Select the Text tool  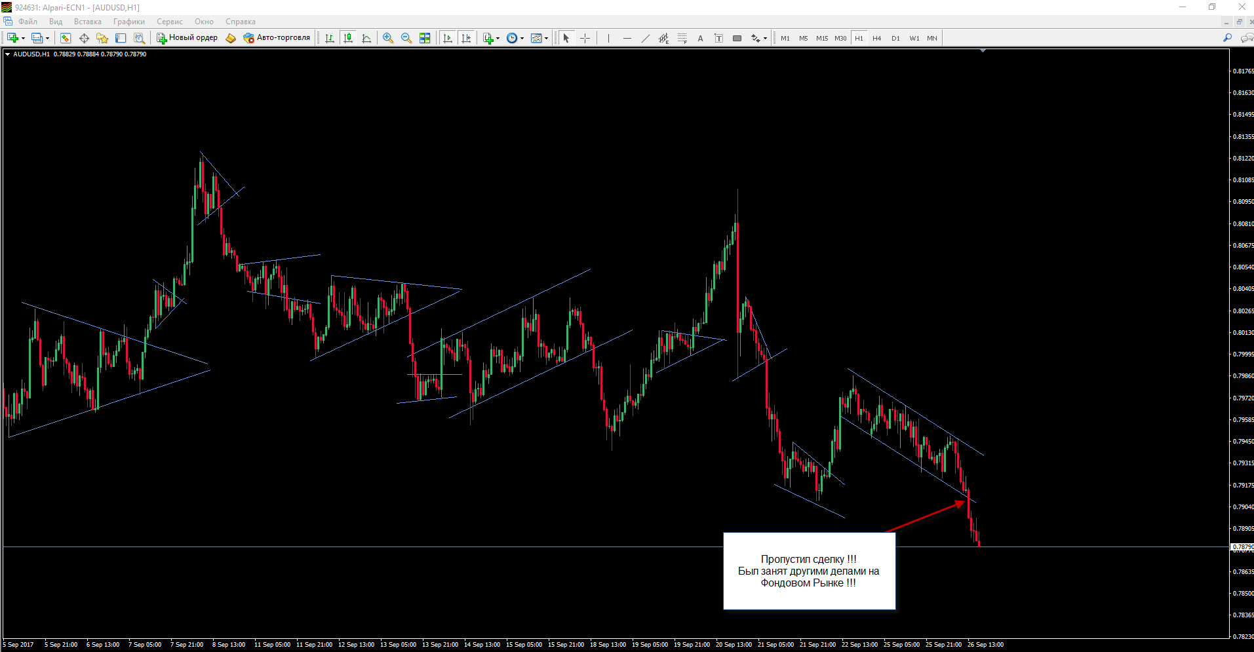(700, 38)
